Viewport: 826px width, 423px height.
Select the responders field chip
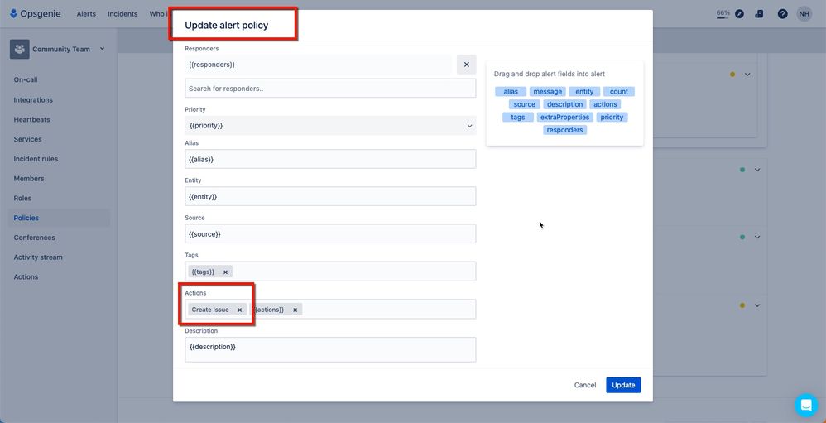click(x=564, y=130)
